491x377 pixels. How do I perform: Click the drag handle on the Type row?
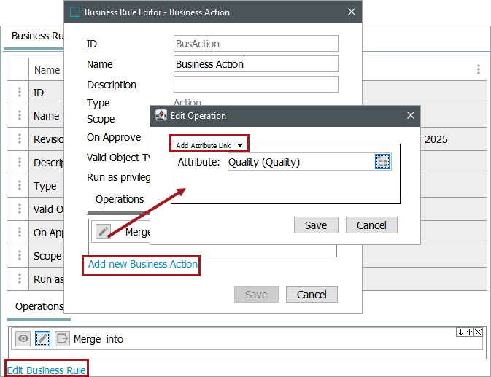click(20, 186)
